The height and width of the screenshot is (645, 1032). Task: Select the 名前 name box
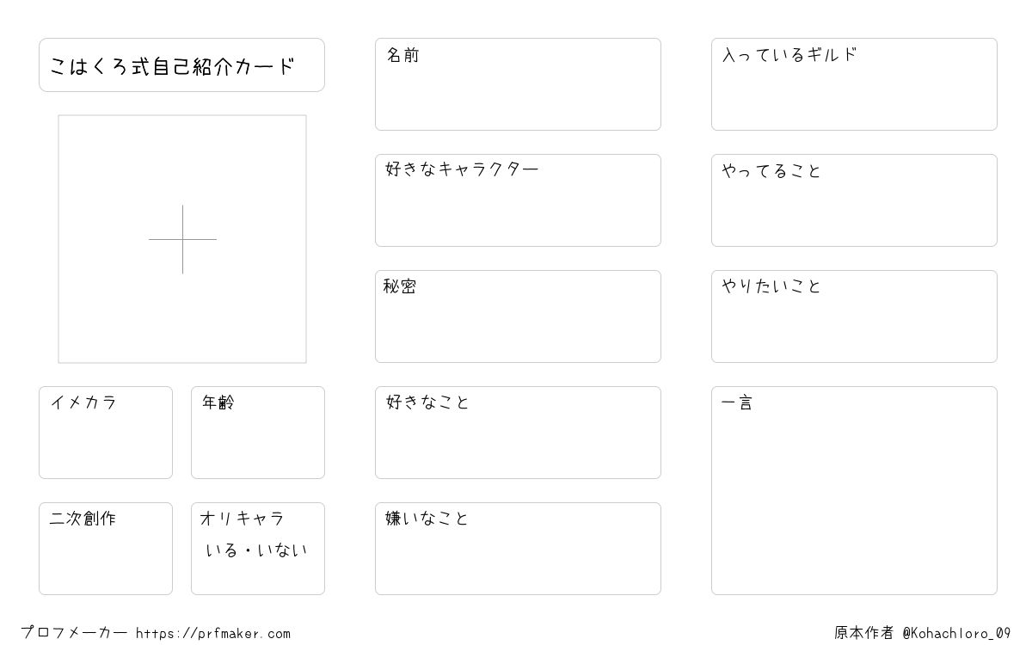tap(518, 84)
